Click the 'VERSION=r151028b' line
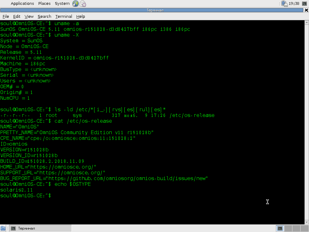 coord(24,150)
